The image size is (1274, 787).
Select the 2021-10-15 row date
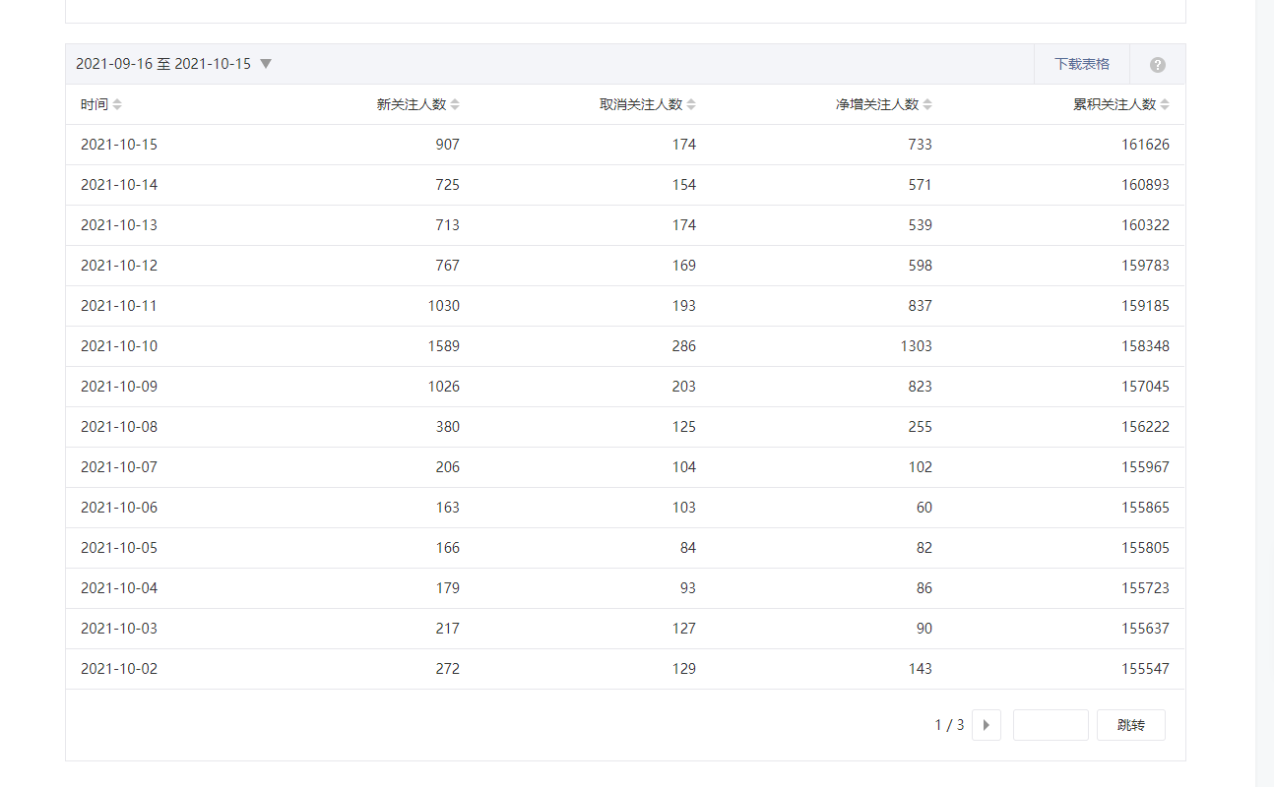coord(119,145)
